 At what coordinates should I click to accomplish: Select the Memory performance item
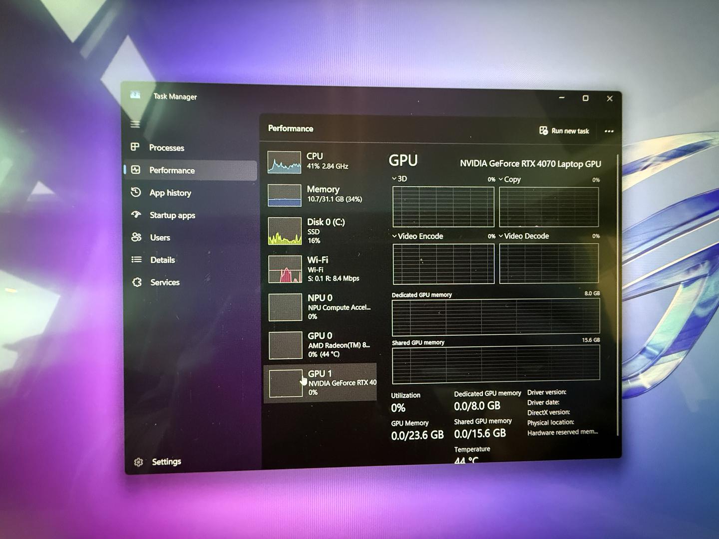tap(321, 195)
